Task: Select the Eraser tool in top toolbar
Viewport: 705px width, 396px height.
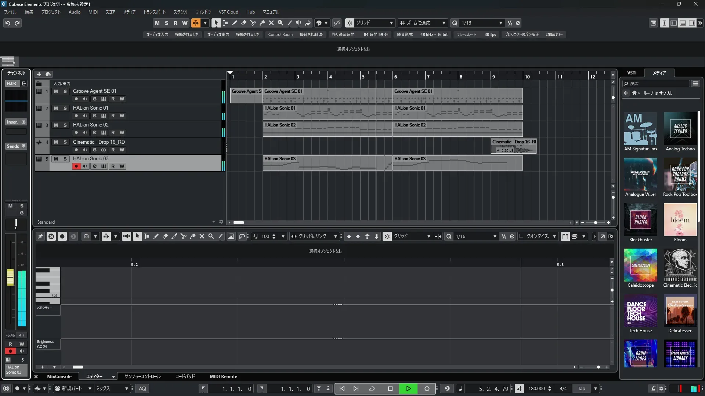Action: (243, 23)
